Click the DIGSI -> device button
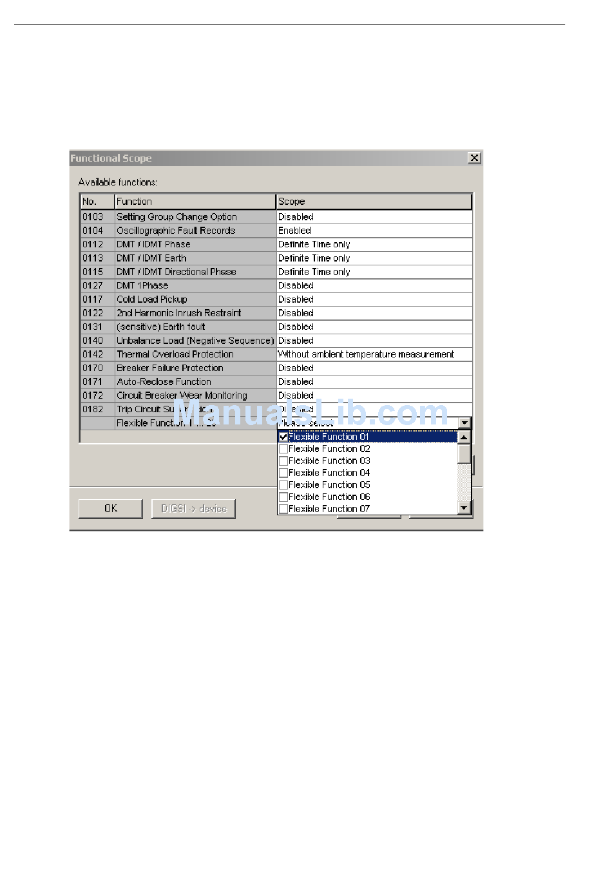This screenshot has height=894, width=612. pyautogui.click(x=194, y=508)
